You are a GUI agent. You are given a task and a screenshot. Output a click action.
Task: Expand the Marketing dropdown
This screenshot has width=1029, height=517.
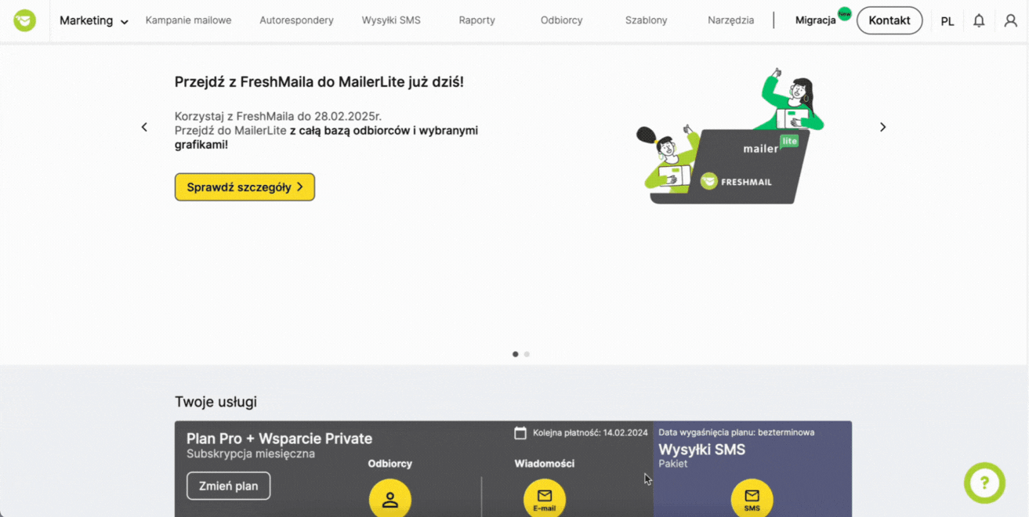[x=94, y=21]
